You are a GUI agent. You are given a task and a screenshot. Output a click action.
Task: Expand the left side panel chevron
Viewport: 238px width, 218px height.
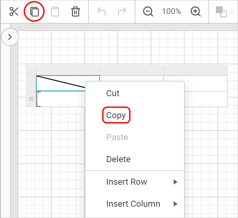click(10, 37)
